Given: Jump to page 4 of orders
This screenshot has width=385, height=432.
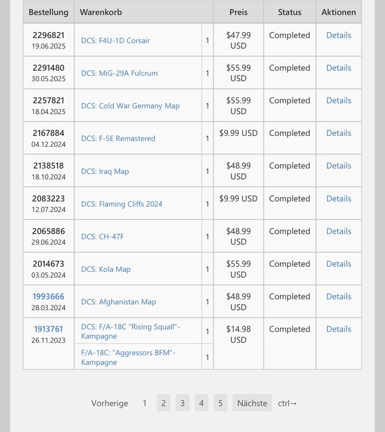Looking at the screenshot, I should pos(201,403).
